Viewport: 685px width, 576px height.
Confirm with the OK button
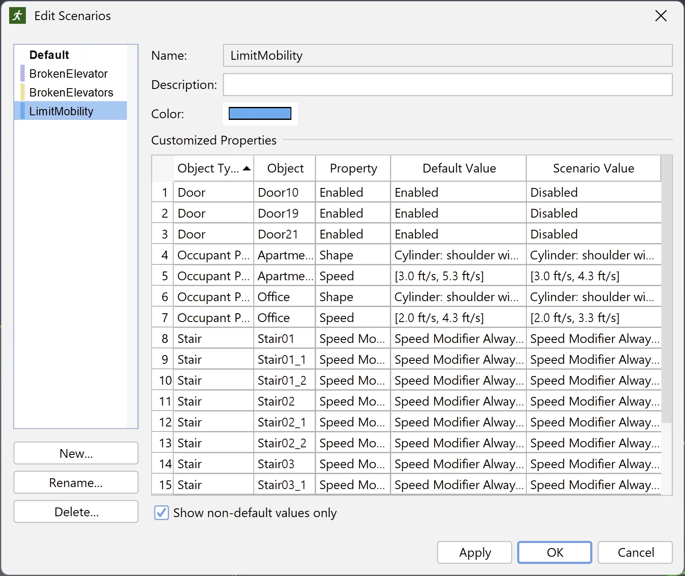click(555, 553)
